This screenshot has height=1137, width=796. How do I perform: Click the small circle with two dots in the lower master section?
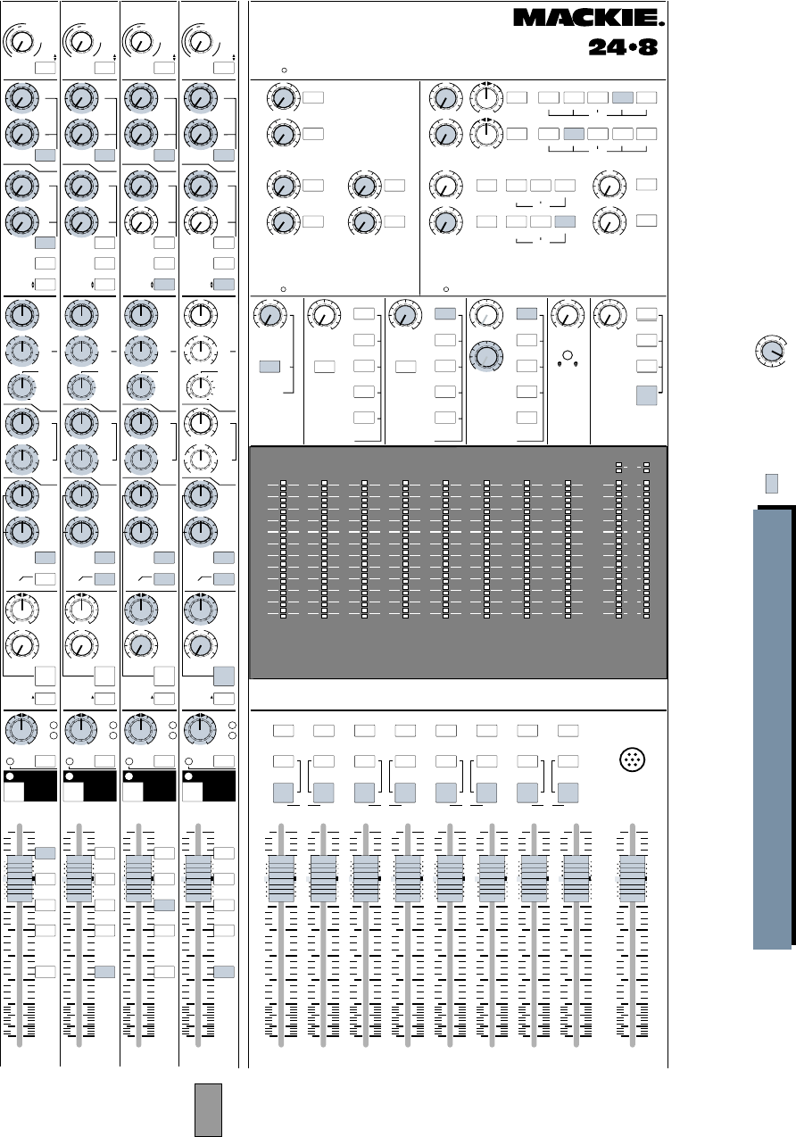pos(566,354)
